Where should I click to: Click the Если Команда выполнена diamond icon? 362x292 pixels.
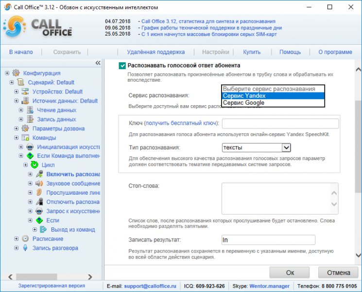coord(30,156)
